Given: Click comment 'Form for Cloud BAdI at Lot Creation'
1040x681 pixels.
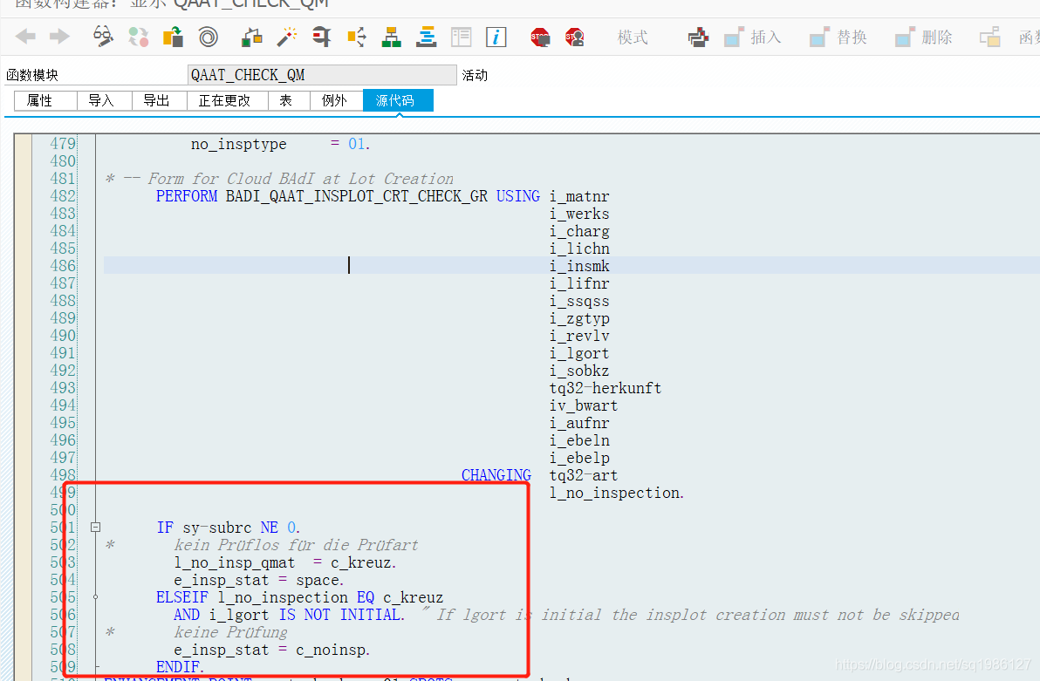Looking at the screenshot, I should [x=300, y=179].
